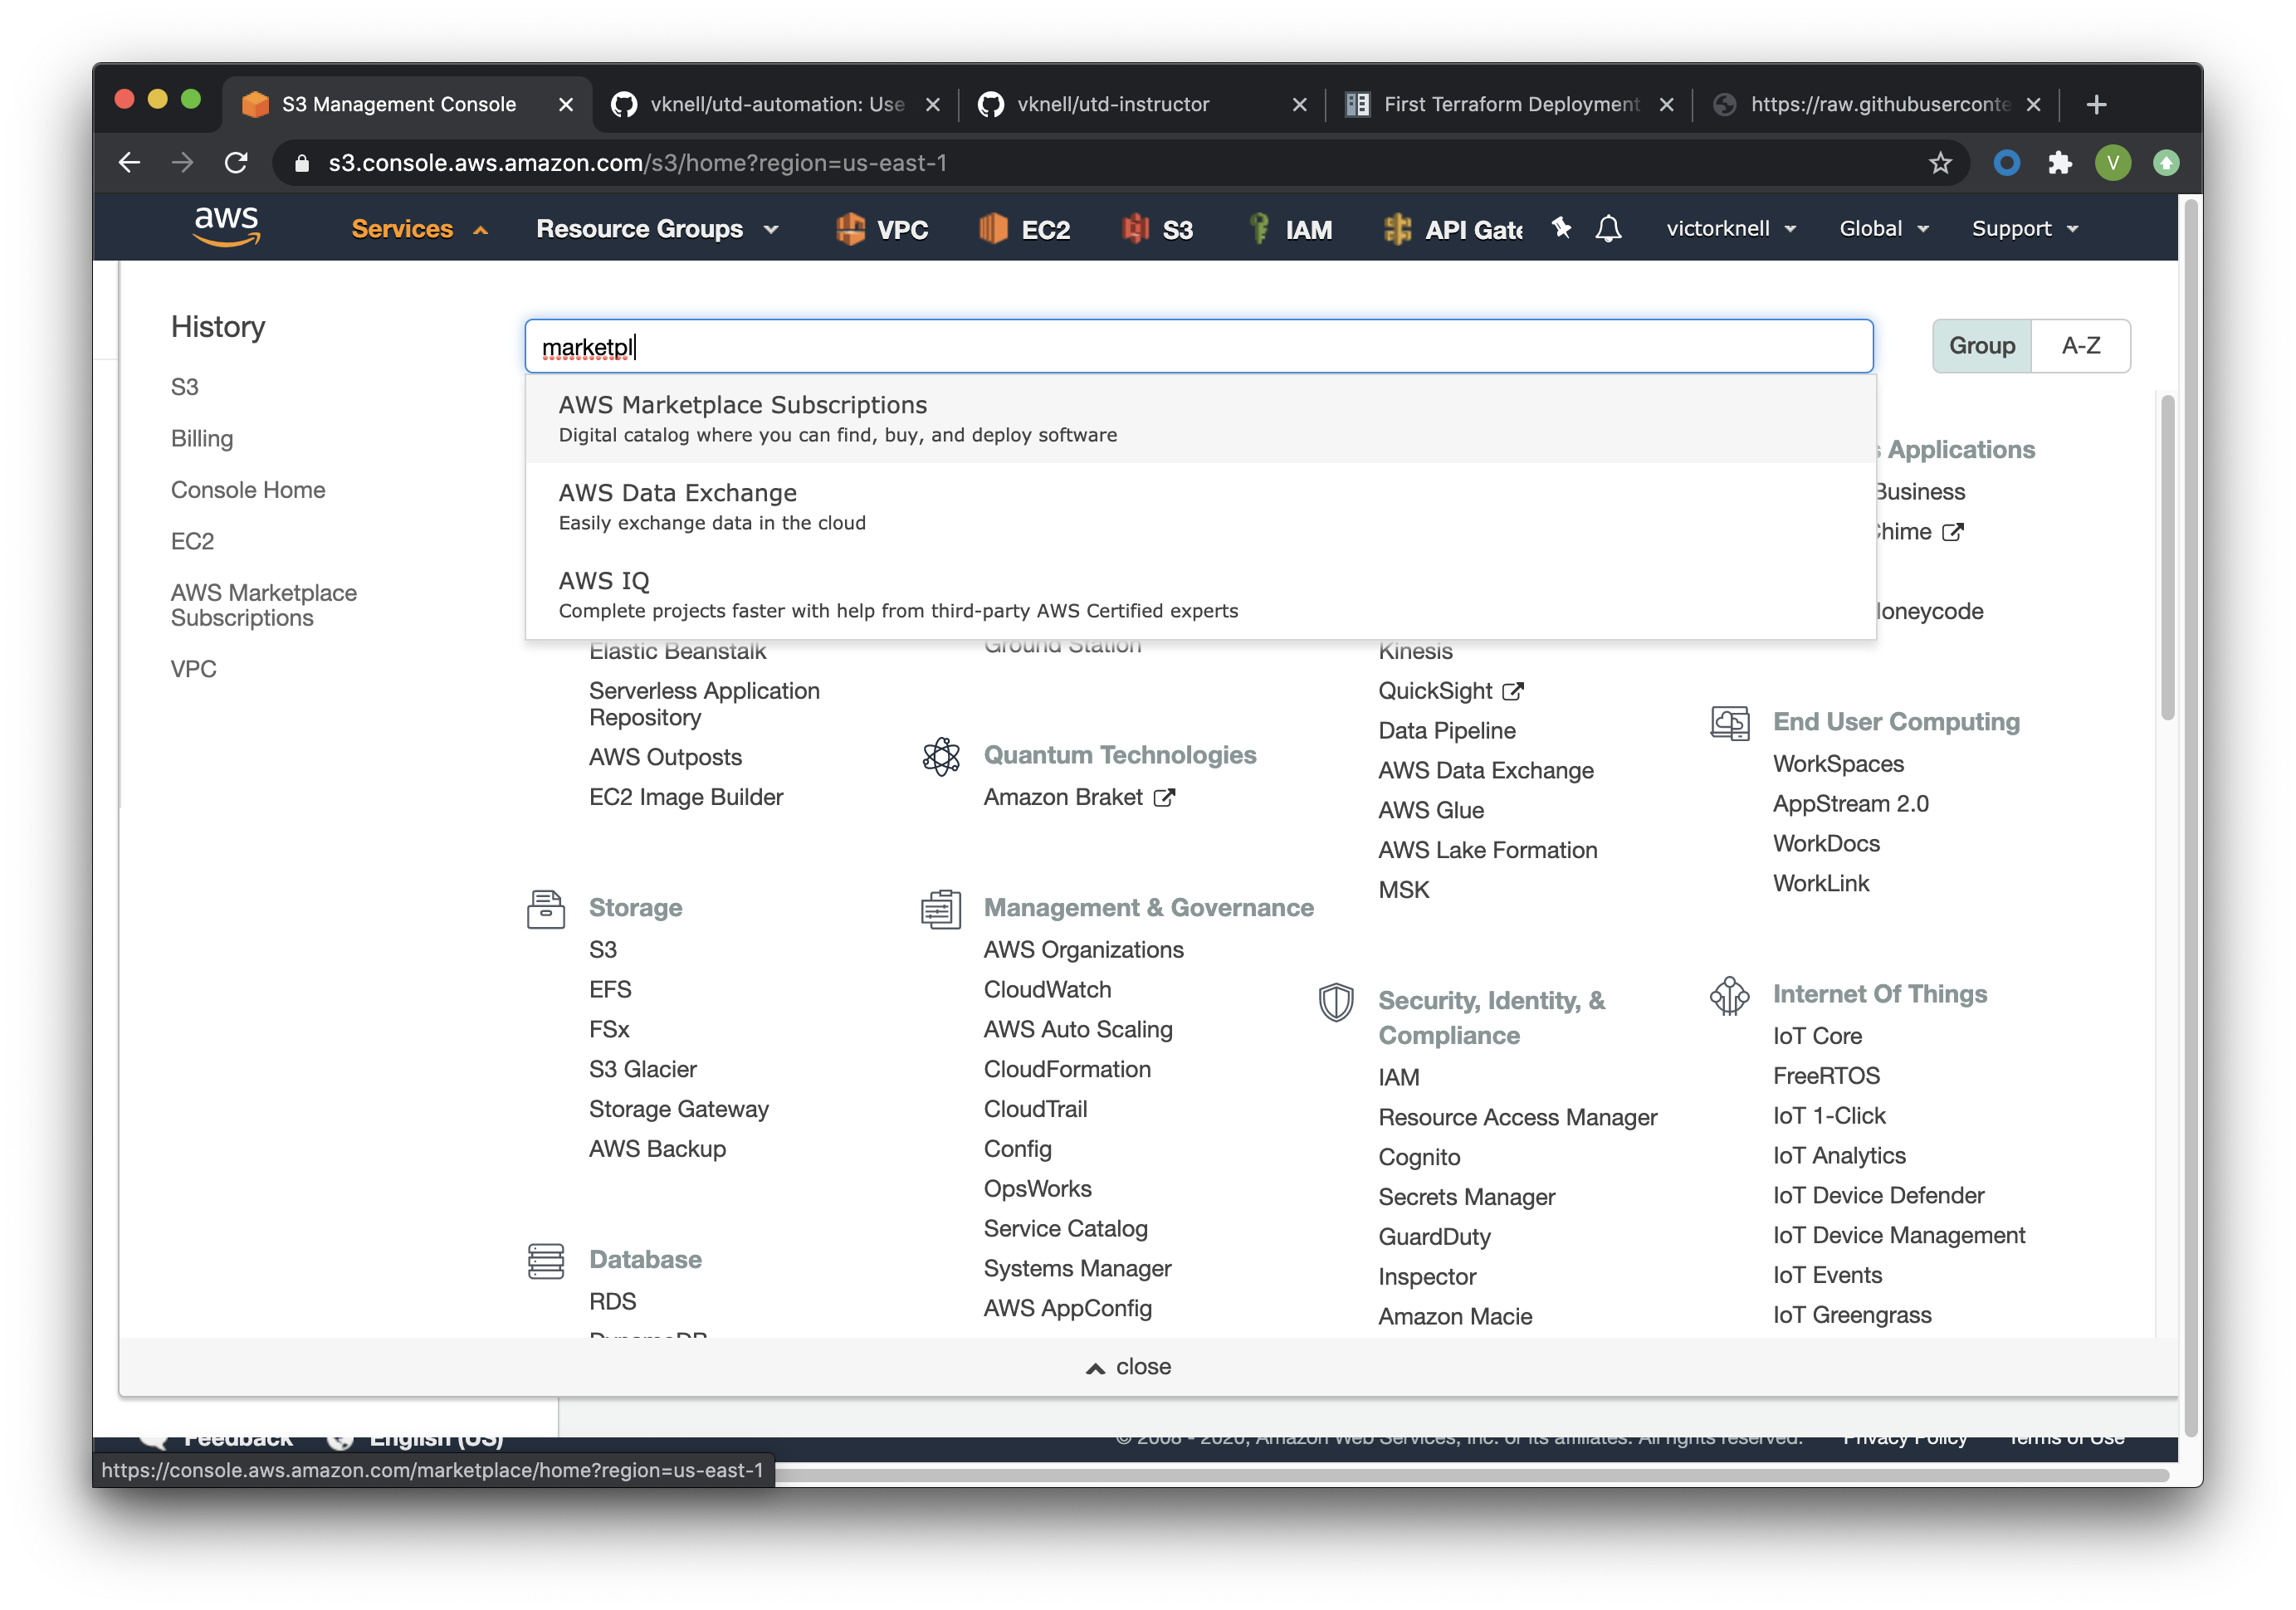This screenshot has height=1610, width=2296.
Task: Click the services search input field
Action: click(1198, 346)
